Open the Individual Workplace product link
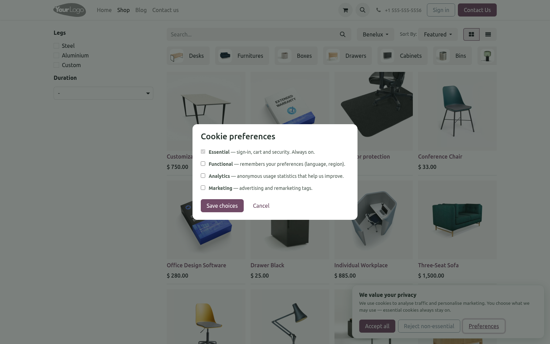This screenshot has width=550, height=344. pos(361,265)
